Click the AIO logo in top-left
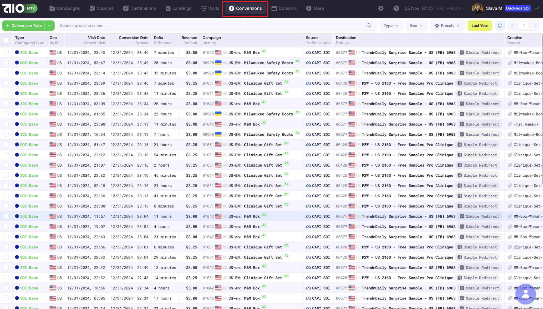Screen dimensions: 543x309 14,8
